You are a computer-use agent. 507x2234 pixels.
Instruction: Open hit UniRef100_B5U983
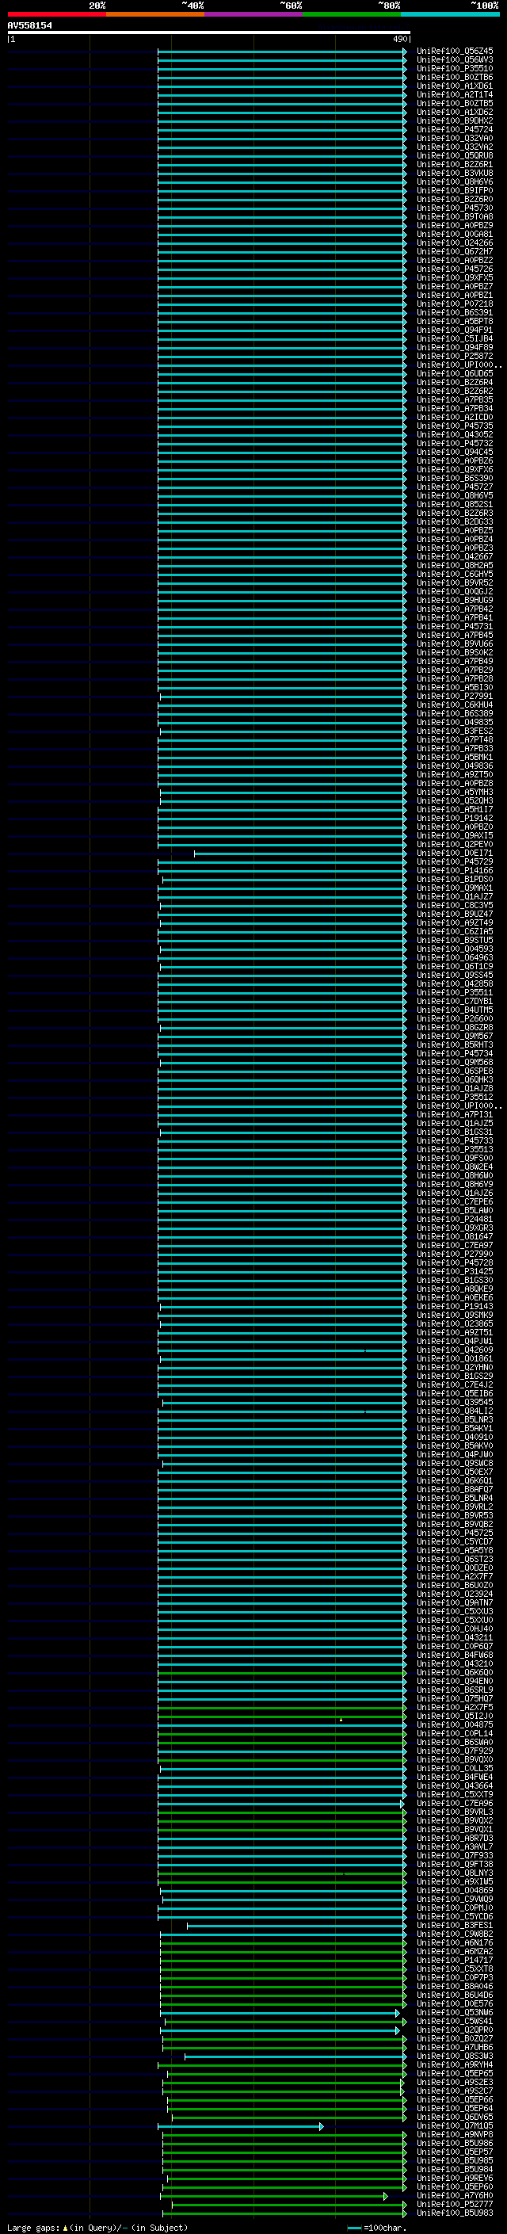point(454,2212)
